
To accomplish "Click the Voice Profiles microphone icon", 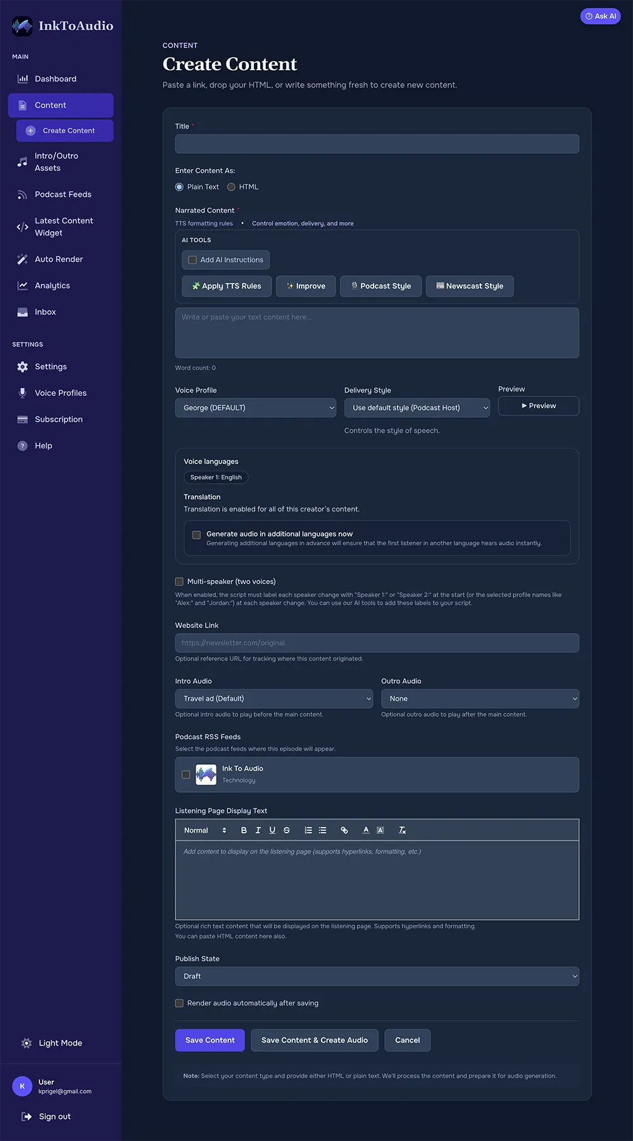I will point(22,393).
